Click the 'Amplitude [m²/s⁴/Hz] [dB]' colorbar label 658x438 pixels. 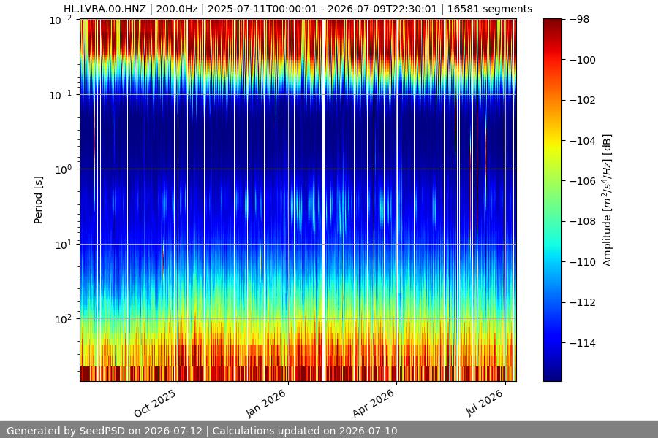click(608, 200)
